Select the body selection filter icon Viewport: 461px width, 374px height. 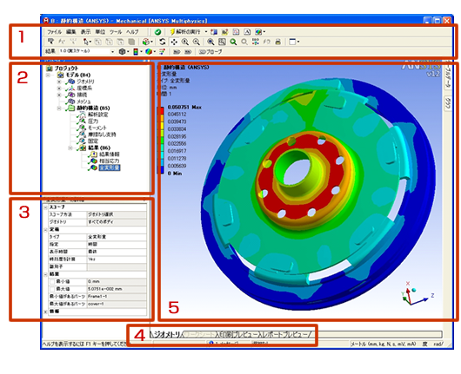coord(131,42)
